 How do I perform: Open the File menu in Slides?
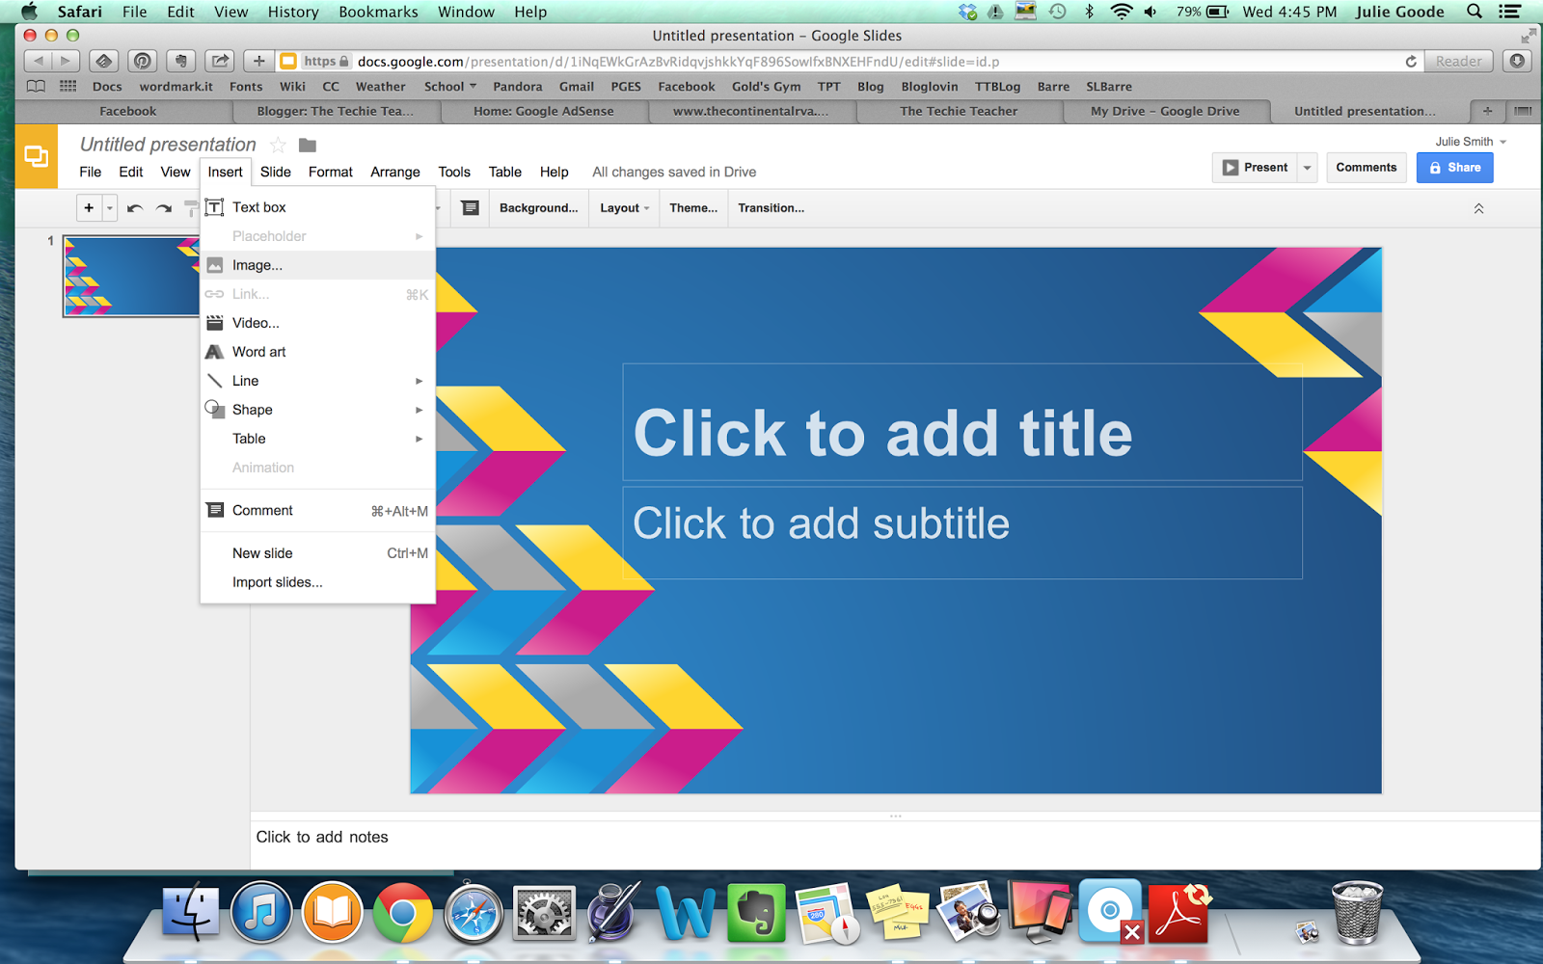tap(90, 173)
